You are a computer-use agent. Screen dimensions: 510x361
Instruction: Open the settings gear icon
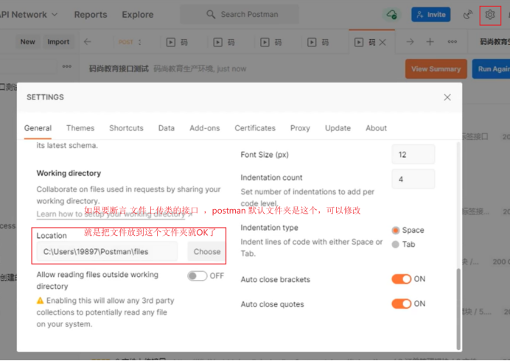490,15
